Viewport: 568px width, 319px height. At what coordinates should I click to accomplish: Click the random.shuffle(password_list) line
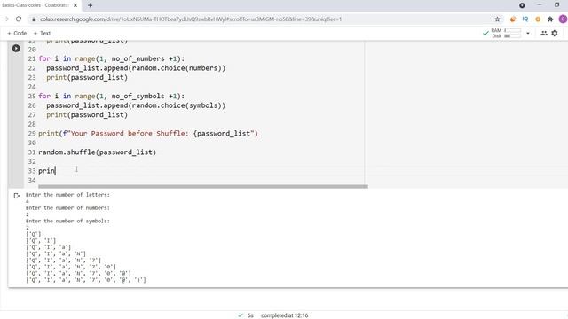point(97,152)
